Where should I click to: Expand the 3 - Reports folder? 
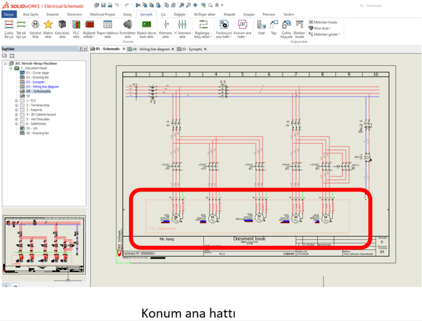tap(16, 110)
